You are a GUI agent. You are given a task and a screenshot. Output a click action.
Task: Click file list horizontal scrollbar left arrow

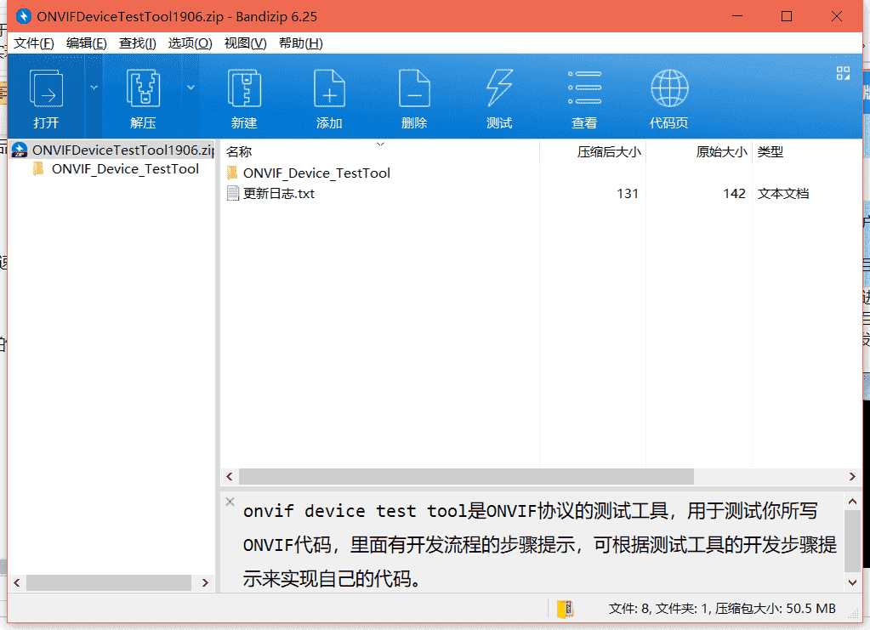[229, 476]
